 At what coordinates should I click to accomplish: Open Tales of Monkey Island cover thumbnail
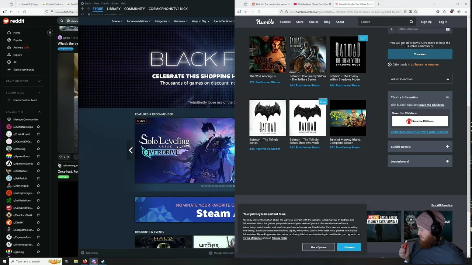point(348,118)
